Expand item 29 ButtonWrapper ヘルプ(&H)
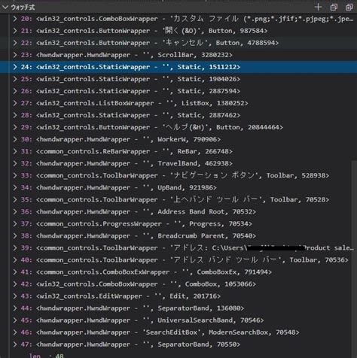 (x=15, y=127)
